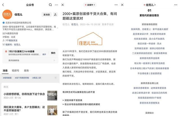Open 日本养老院 link
Viewport: 180px width, 116px height.
136,68
